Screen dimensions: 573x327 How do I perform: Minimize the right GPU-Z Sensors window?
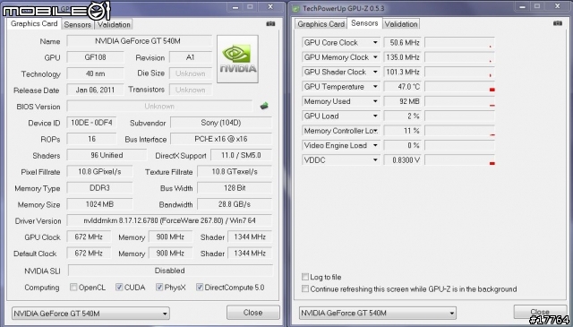pos(523,7)
